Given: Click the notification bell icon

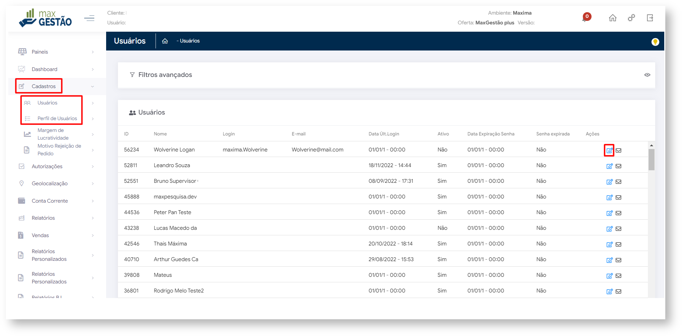Looking at the screenshot, I should point(585,18).
